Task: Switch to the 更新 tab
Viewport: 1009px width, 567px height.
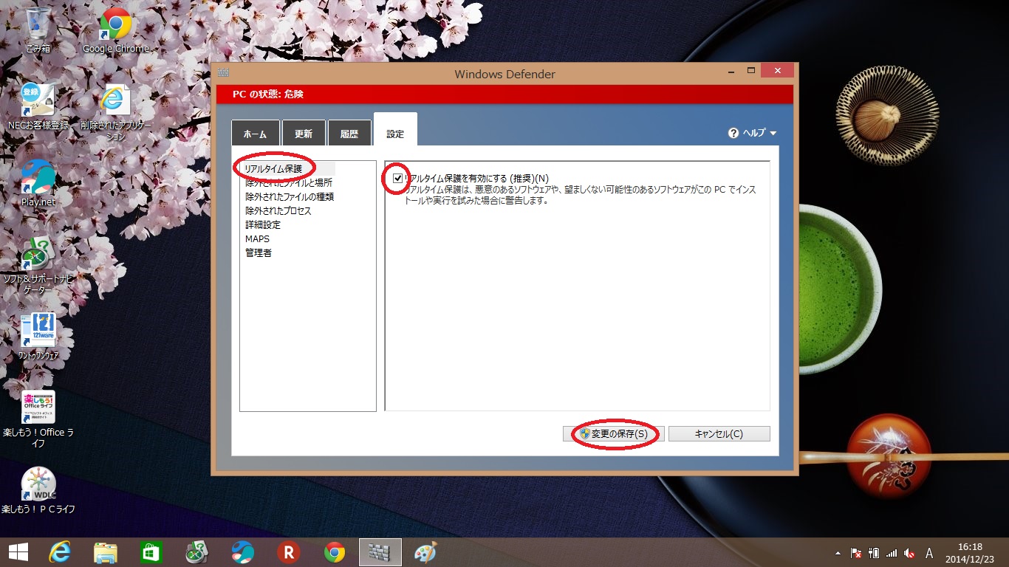Action: (304, 133)
